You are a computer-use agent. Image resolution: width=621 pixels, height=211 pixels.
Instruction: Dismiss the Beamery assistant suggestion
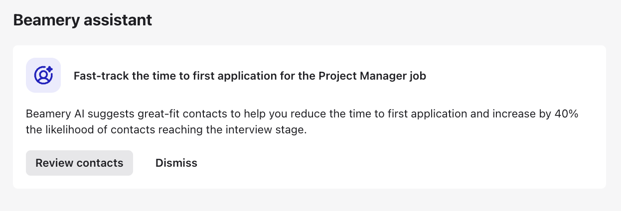coord(176,163)
